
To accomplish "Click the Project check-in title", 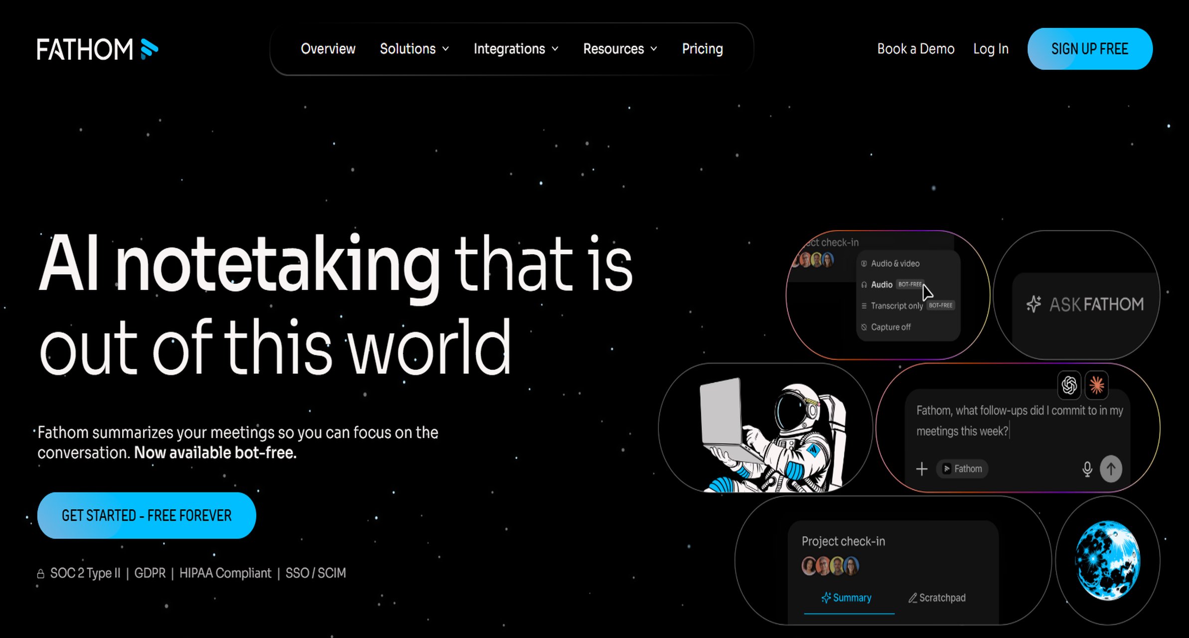I will [843, 541].
